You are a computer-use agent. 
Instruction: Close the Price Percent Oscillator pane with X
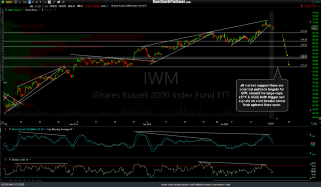(6, 129)
